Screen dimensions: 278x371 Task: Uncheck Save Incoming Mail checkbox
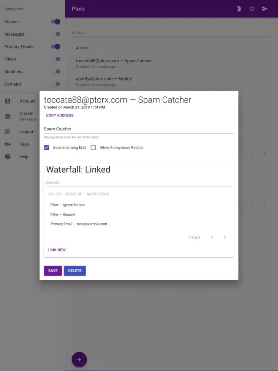pyautogui.click(x=47, y=148)
